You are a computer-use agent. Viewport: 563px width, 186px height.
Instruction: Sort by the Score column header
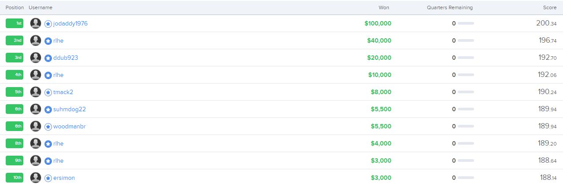click(x=550, y=7)
